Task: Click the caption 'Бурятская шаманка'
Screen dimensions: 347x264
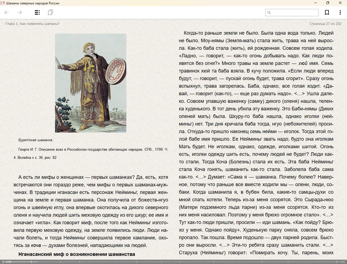Action: [x=36, y=140]
